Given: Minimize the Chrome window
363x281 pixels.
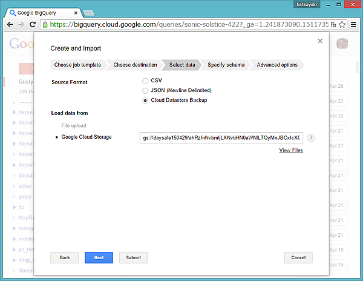Looking at the screenshot, I should [328, 5].
